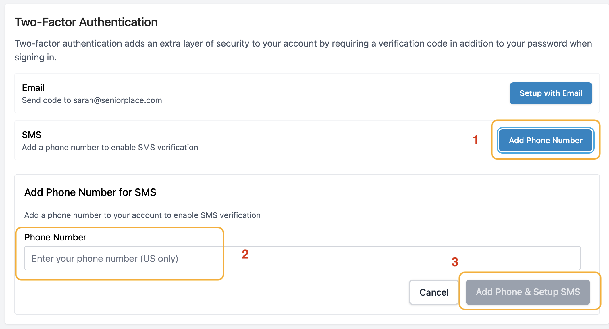The height and width of the screenshot is (329, 609).
Task: Cancel adding a phone number
Action: (x=434, y=292)
